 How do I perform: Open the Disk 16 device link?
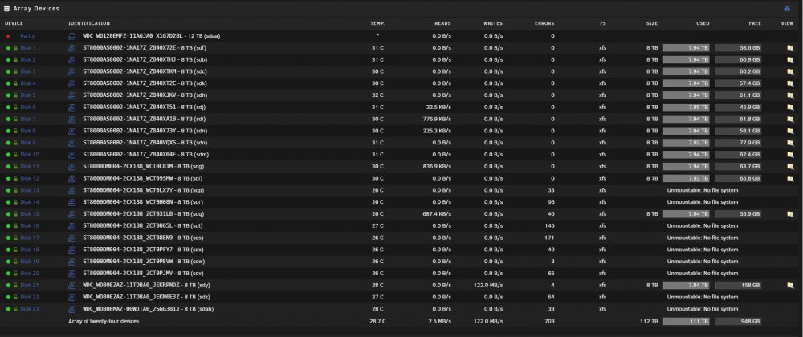coord(30,226)
